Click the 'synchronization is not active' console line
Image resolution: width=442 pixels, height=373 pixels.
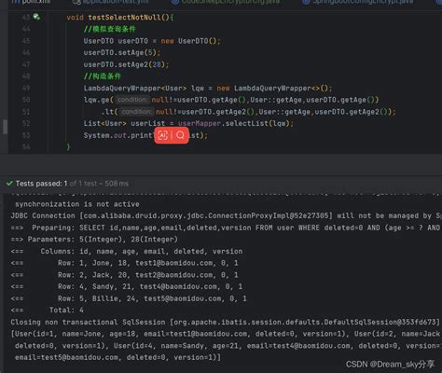pos(77,204)
